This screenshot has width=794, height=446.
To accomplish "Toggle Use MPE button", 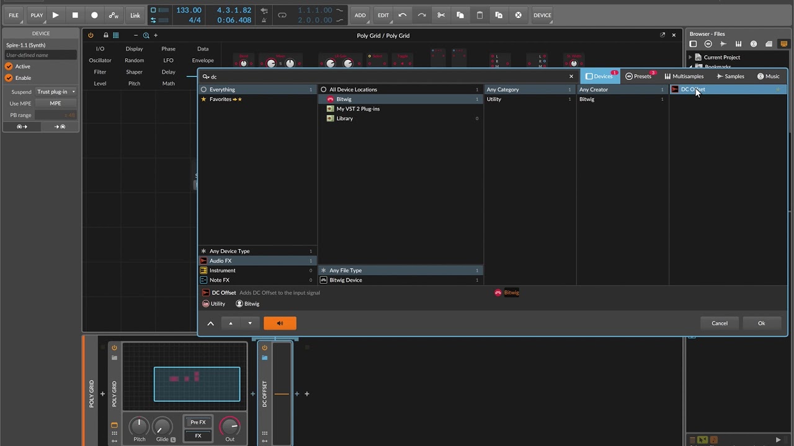I will (55, 103).
